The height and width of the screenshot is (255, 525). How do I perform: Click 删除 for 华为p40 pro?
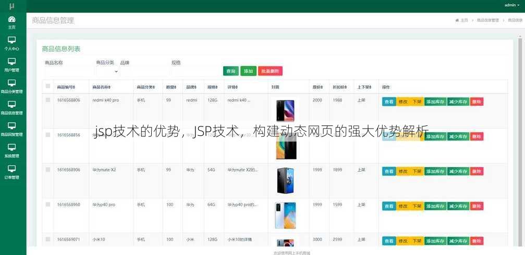coord(477,206)
